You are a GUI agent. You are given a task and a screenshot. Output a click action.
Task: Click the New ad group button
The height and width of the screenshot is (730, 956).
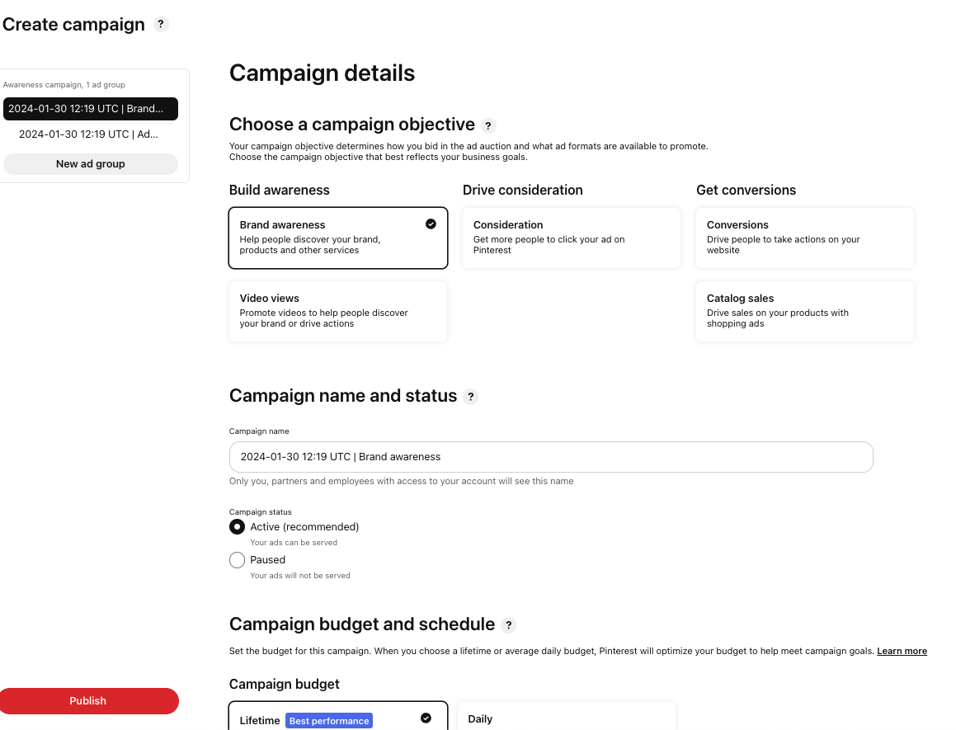(91, 164)
